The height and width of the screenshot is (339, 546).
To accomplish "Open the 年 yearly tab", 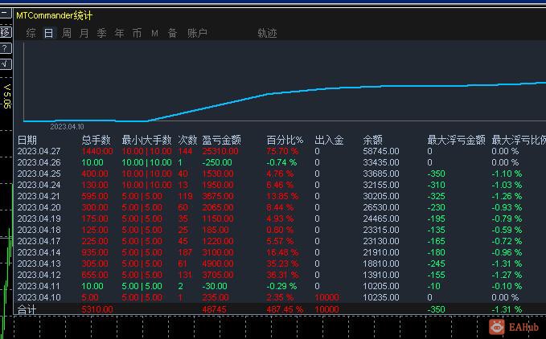I will point(120,33).
